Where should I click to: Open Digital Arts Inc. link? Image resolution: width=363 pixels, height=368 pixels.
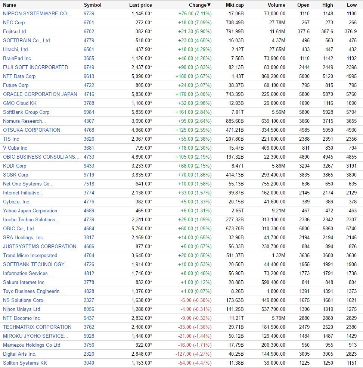point(19,354)
